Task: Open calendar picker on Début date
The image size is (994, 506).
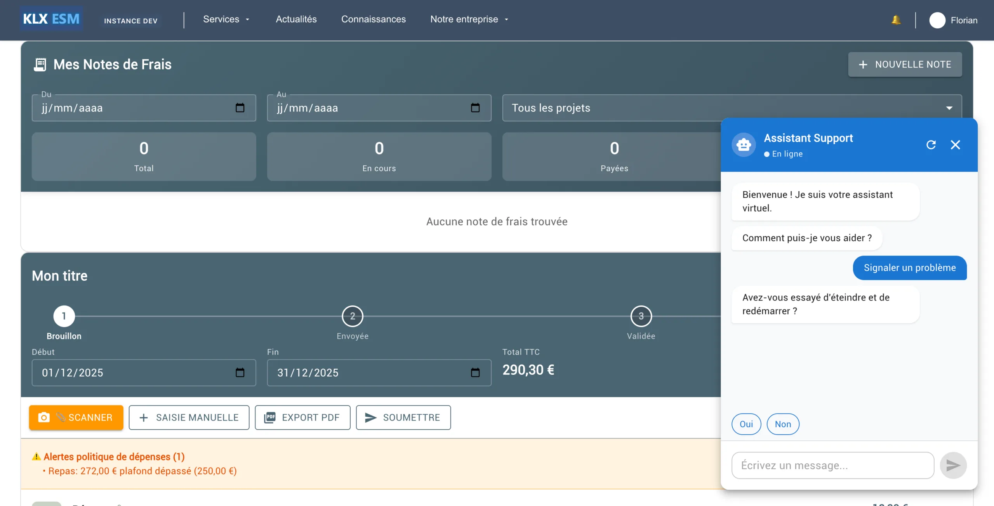Action: point(240,372)
